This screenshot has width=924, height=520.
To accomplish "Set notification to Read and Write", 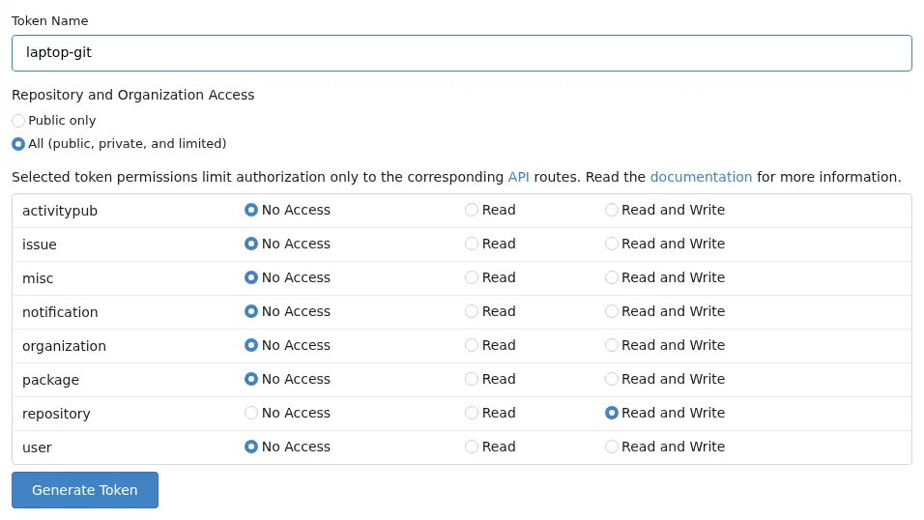I will click(612, 311).
